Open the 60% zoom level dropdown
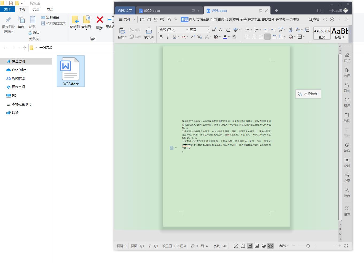 [x=283, y=246]
